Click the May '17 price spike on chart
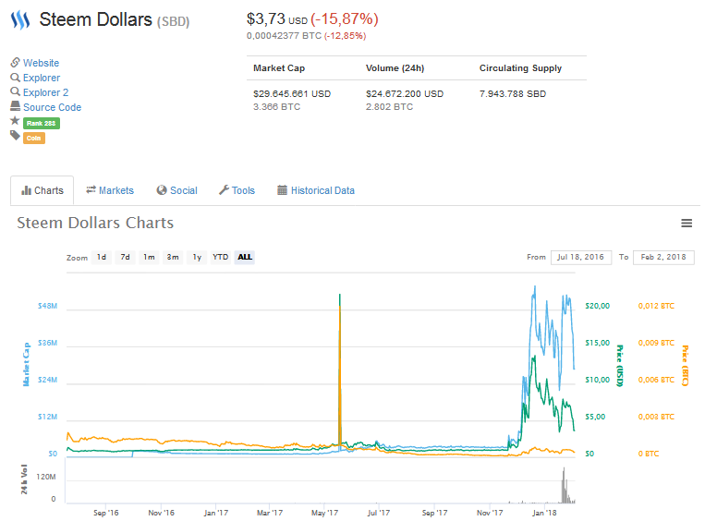Viewport: 705px width, 521px height. (340, 369)
